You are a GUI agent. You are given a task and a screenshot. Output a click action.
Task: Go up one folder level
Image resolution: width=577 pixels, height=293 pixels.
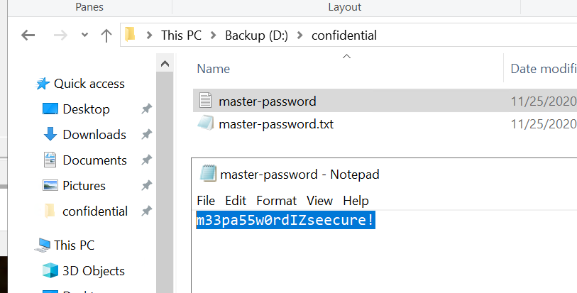(106, 35)
